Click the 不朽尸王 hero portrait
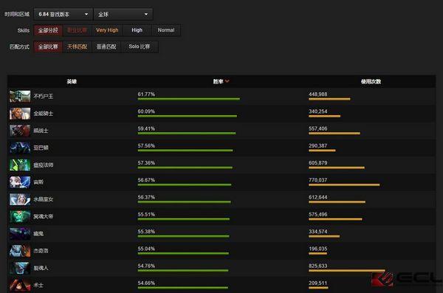Image resolution: width=443 pixels, height=293 pixels. [20, 97]
